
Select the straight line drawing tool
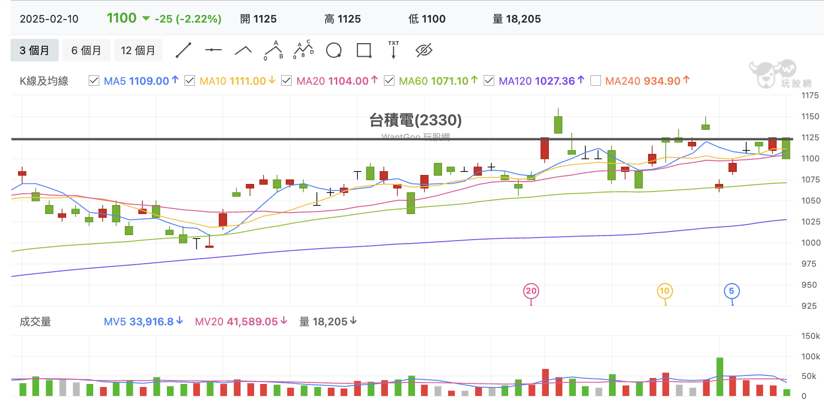click(x=183, y=50)
